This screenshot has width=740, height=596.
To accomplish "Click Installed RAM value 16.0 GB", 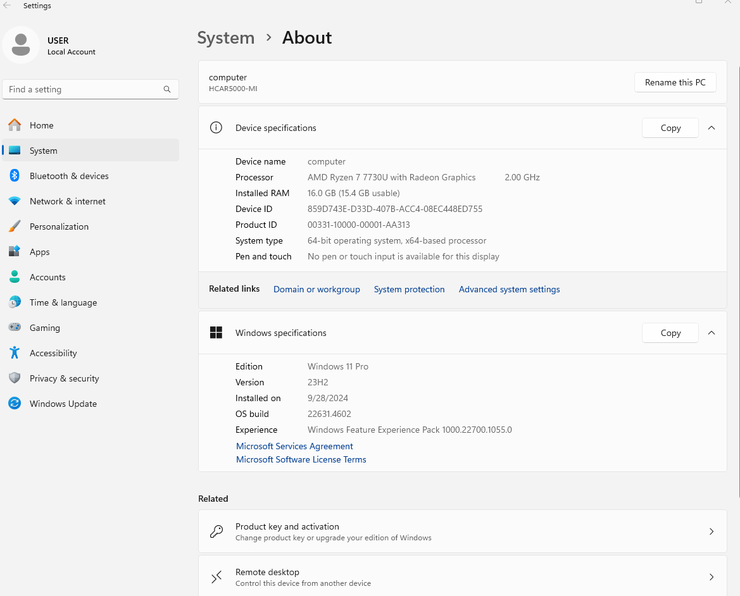I will [353, 194].
